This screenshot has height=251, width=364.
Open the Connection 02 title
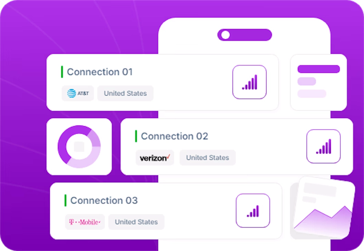pos(174,136)
